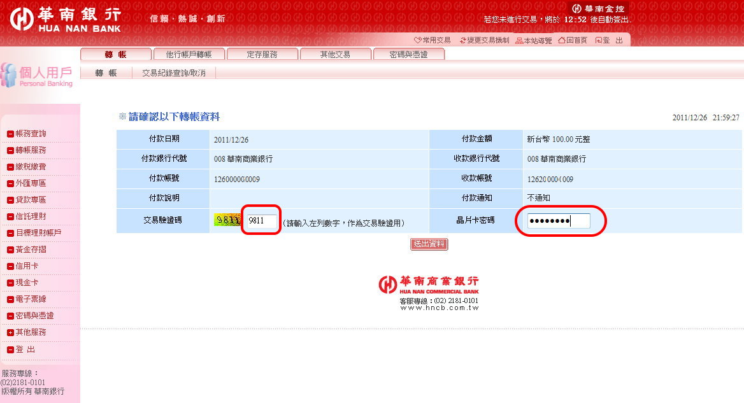Click the 華南商業銀行 footer logo
Image resolution: width=744 pixels, height=403 pixels.
click(x=429, y=285)
